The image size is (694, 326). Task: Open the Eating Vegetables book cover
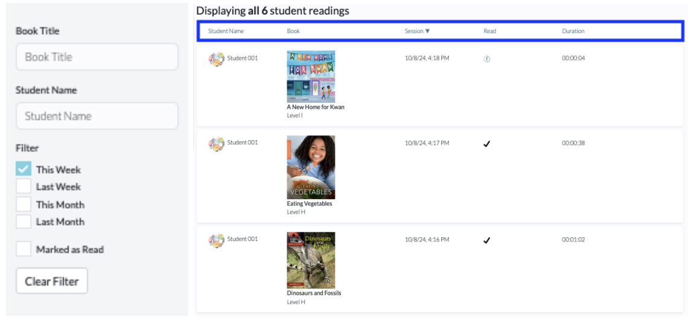tap(311, 167)
